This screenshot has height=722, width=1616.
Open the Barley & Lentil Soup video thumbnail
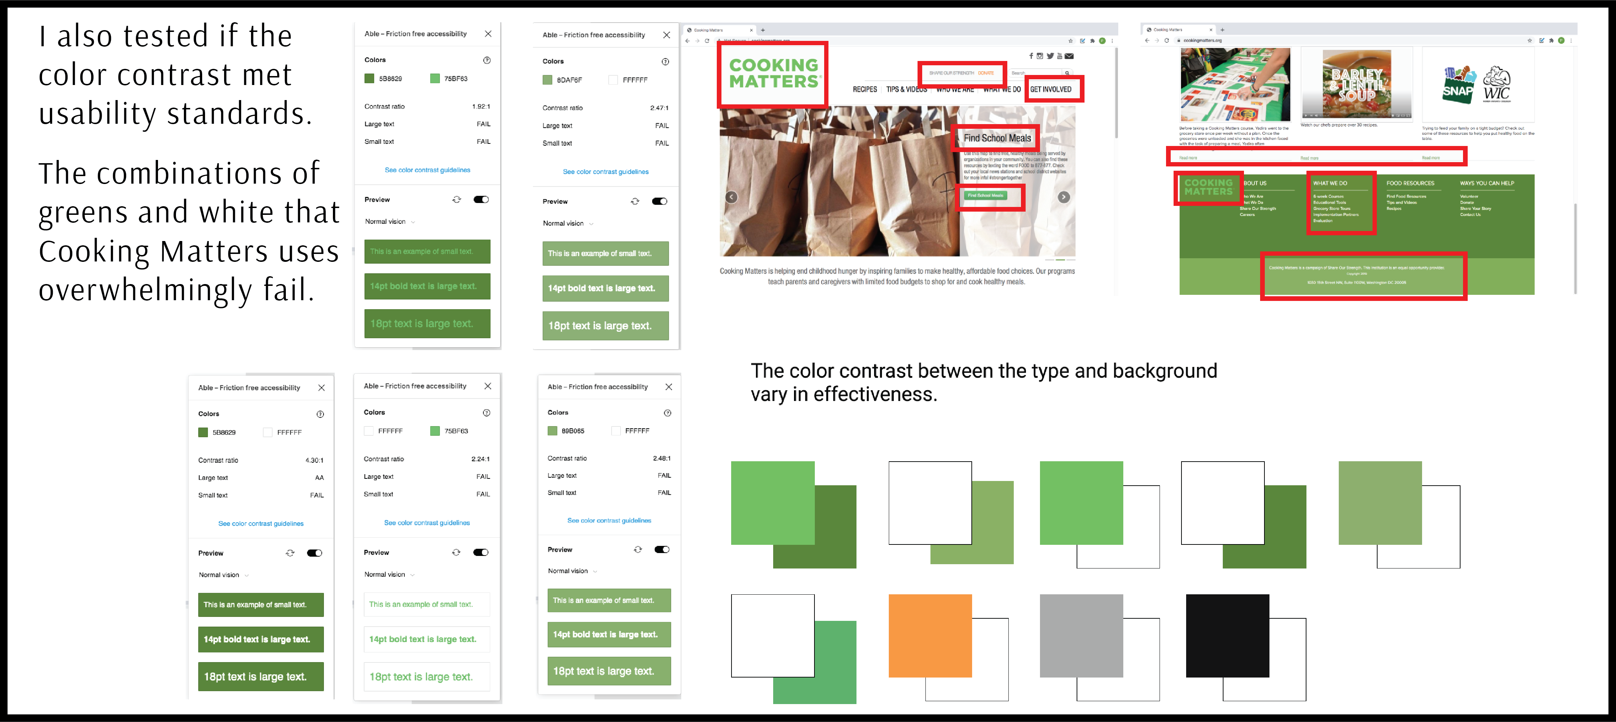[1356, 84]
